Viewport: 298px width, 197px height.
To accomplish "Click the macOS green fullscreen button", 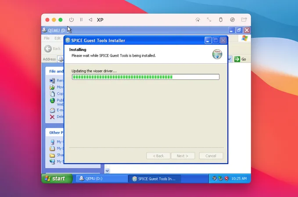I will (61, 20).
